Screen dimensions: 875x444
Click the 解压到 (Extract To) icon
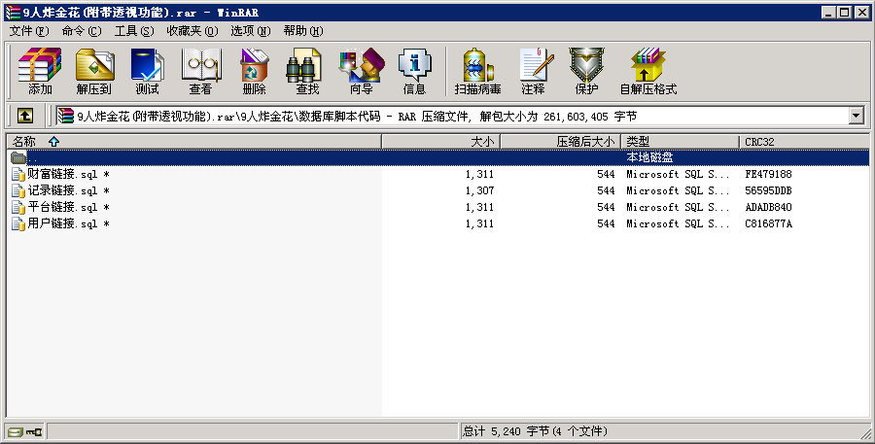coord(94,70)
